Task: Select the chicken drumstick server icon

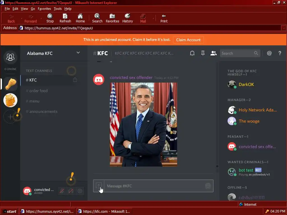Action: 10,84
